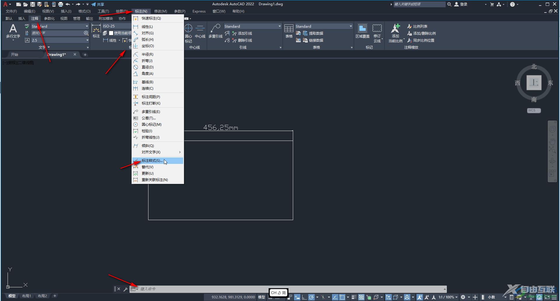Image resolution: width=560 pixels, height=301 pixels.
Task: Click 同步比例位置 sync scale positions
Action: pos(421,40)
